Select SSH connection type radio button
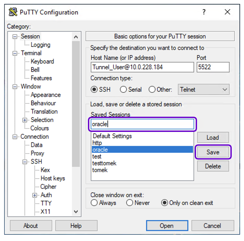Screen dimensions: 244x241 tap(94, 90)
